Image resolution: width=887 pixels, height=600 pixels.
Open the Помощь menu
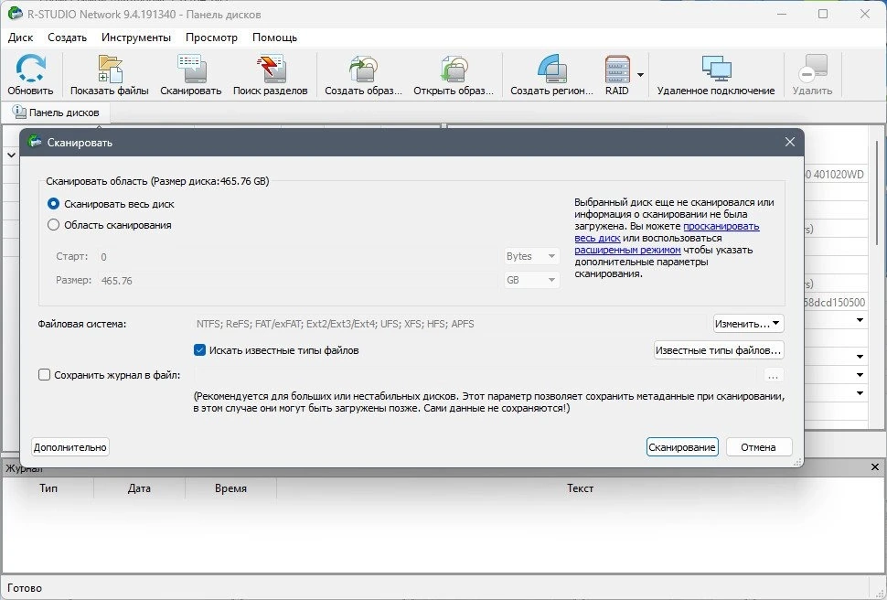pos(274,37)
